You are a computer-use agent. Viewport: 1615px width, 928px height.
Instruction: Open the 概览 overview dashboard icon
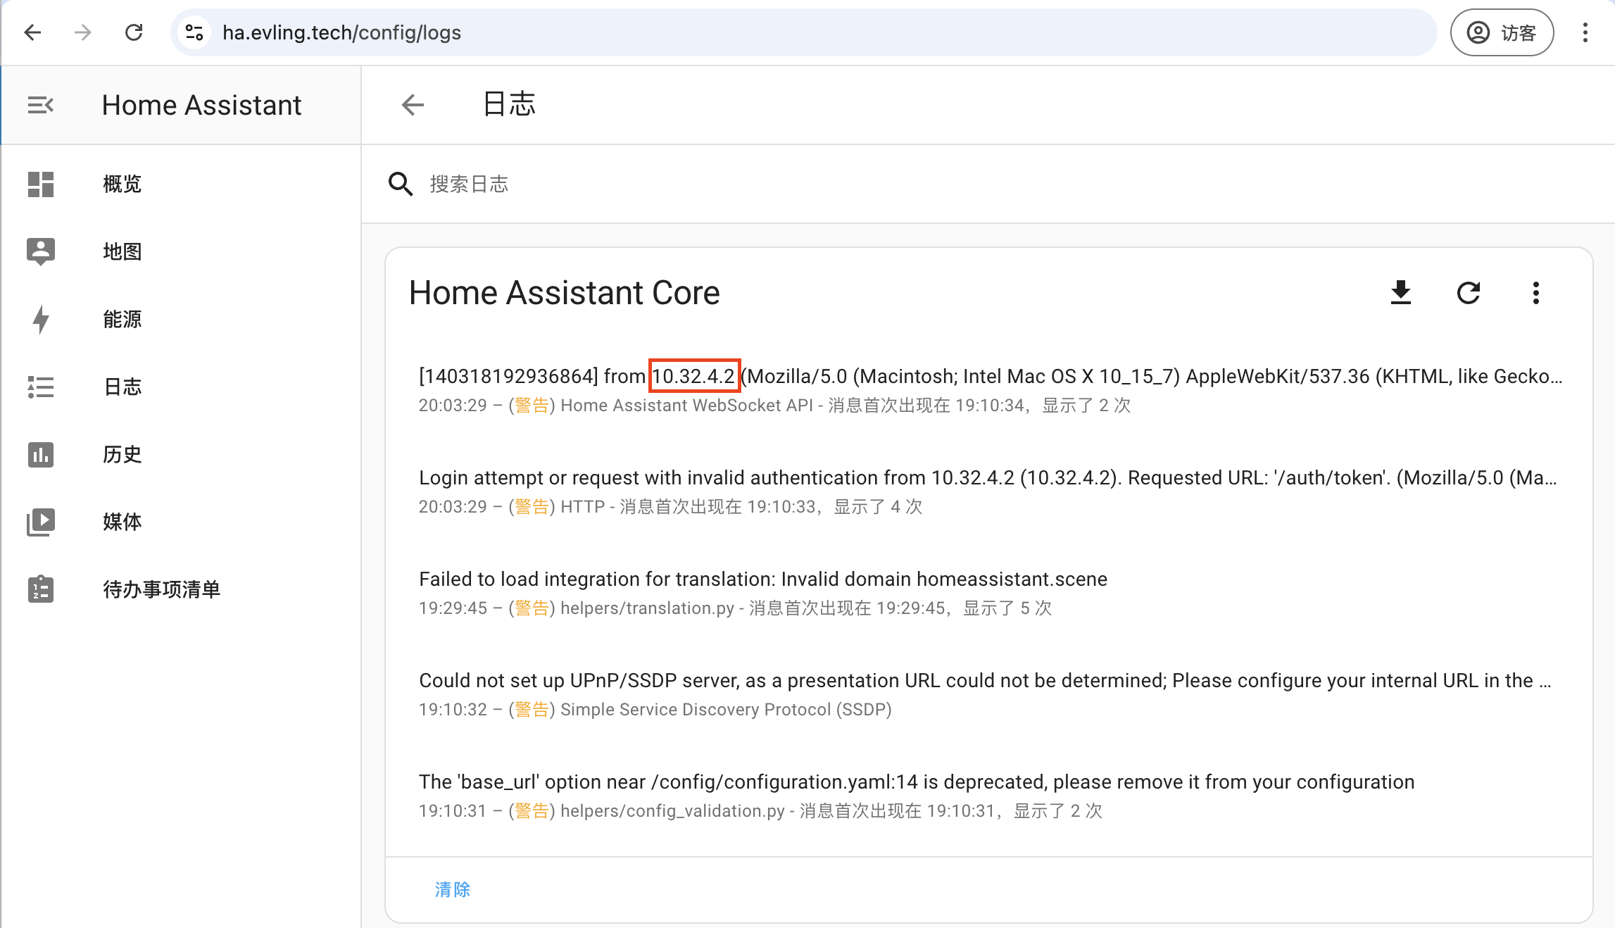coord(41,184)
